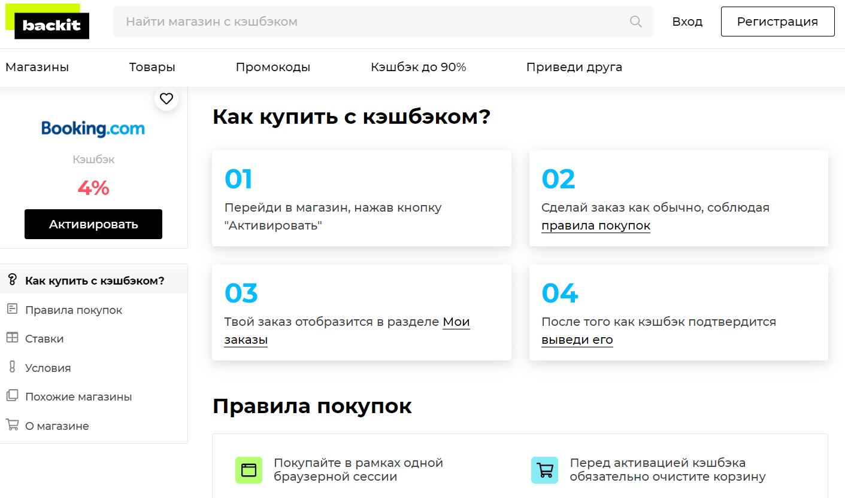Click the green browser window icon
845x498 pixels.
point(249,470)
